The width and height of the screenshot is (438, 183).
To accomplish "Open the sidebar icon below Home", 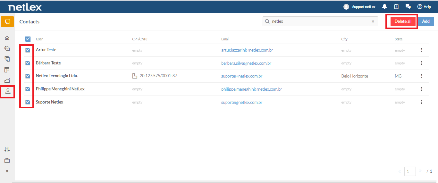I will 7,48.
